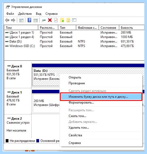
Task: Sort by the Состояние column header
Action: point(109,28)
